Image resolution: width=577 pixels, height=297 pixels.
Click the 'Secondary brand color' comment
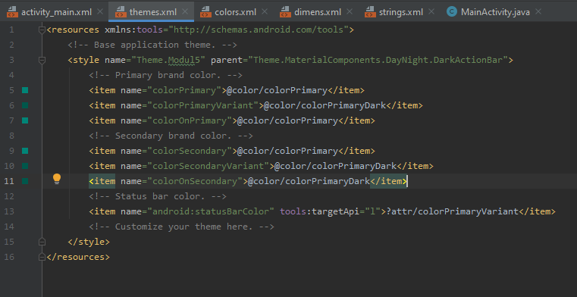click(171, 136)
